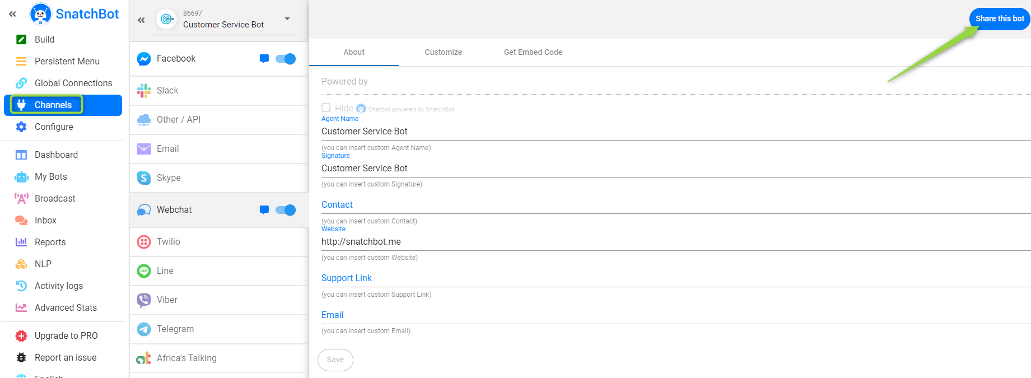Image resolution: width=1031 pixels, height=378 pixels.
Task: Switch to the Get Embed Code tab
Action: pyautogui.click(x=533, y=52)
